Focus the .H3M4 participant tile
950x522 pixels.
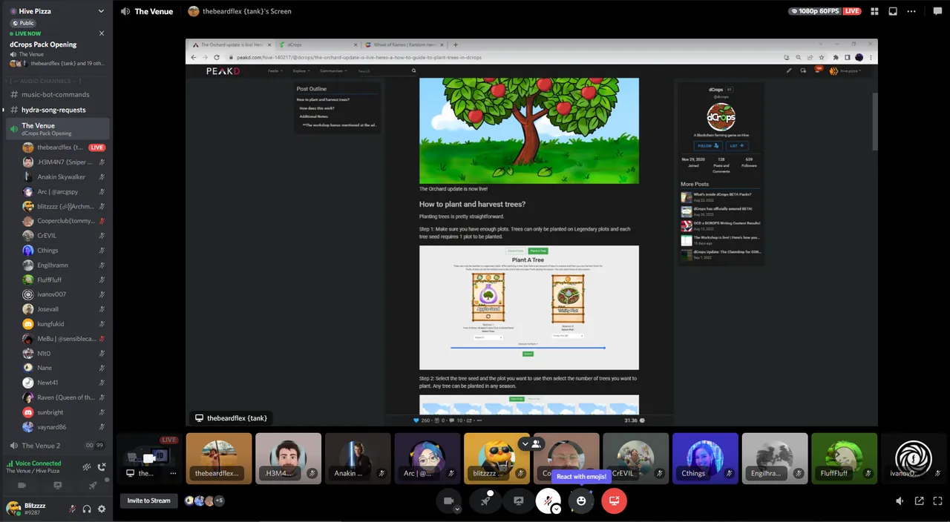288,458
